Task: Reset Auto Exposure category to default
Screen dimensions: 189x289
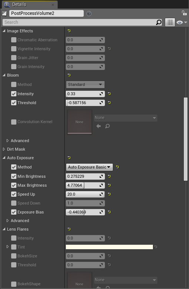Action: click(69, 158)
